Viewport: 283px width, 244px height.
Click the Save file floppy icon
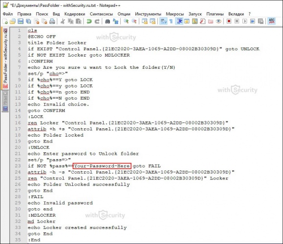coord(21,21)
